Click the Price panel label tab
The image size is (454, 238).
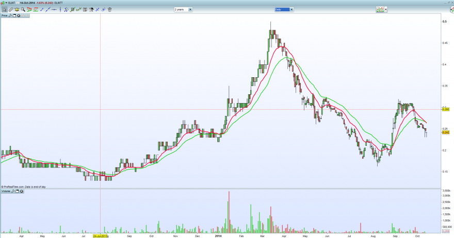4,15
